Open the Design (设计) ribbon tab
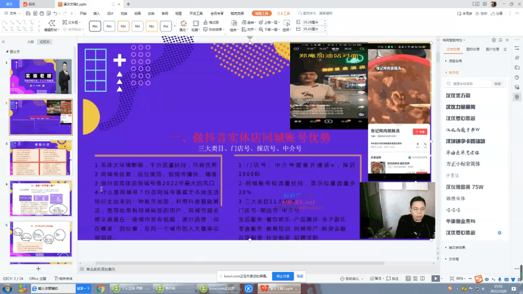This screenshot has height=294, width=523. [x=110, y=13]
